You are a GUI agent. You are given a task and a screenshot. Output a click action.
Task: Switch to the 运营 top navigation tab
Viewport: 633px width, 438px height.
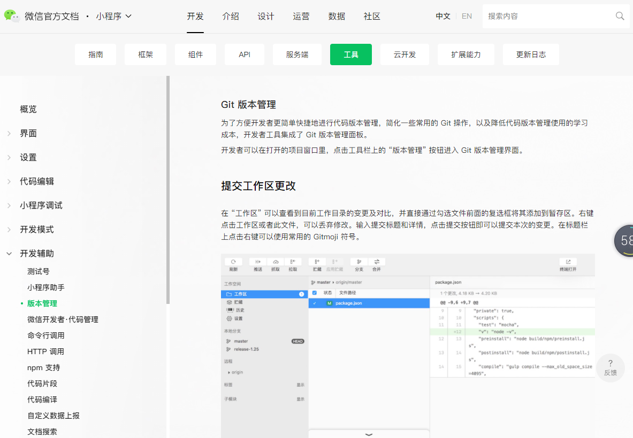[301, 16]
